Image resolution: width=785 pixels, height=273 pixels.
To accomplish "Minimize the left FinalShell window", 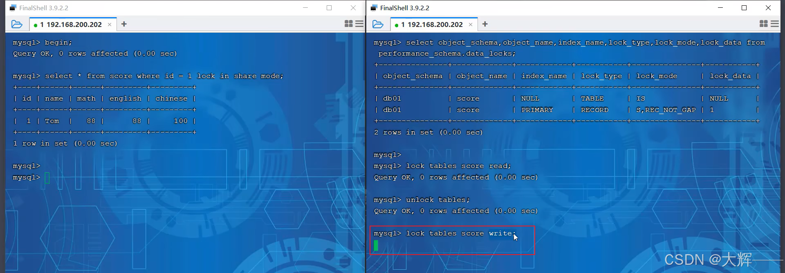I will click(x=305, y=8).
